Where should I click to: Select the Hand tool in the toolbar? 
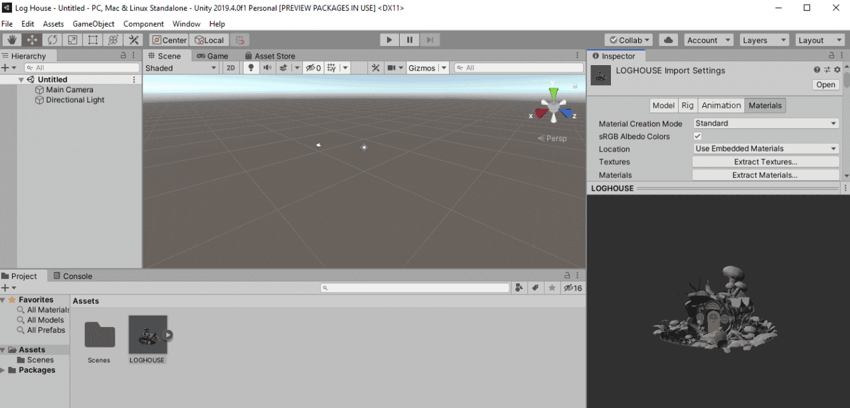pyautogui.click(x=11, y=40)
